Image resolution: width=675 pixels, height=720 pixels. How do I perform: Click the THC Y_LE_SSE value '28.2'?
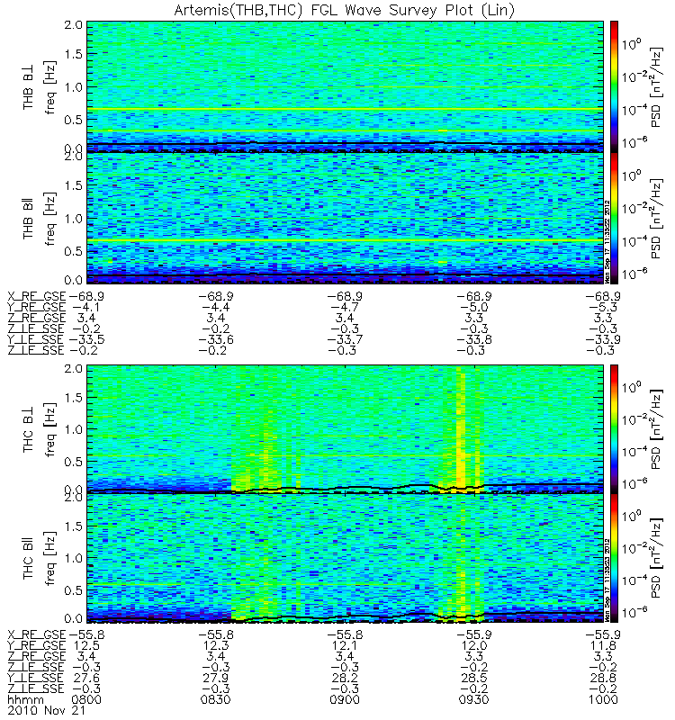tap(345, 678)
